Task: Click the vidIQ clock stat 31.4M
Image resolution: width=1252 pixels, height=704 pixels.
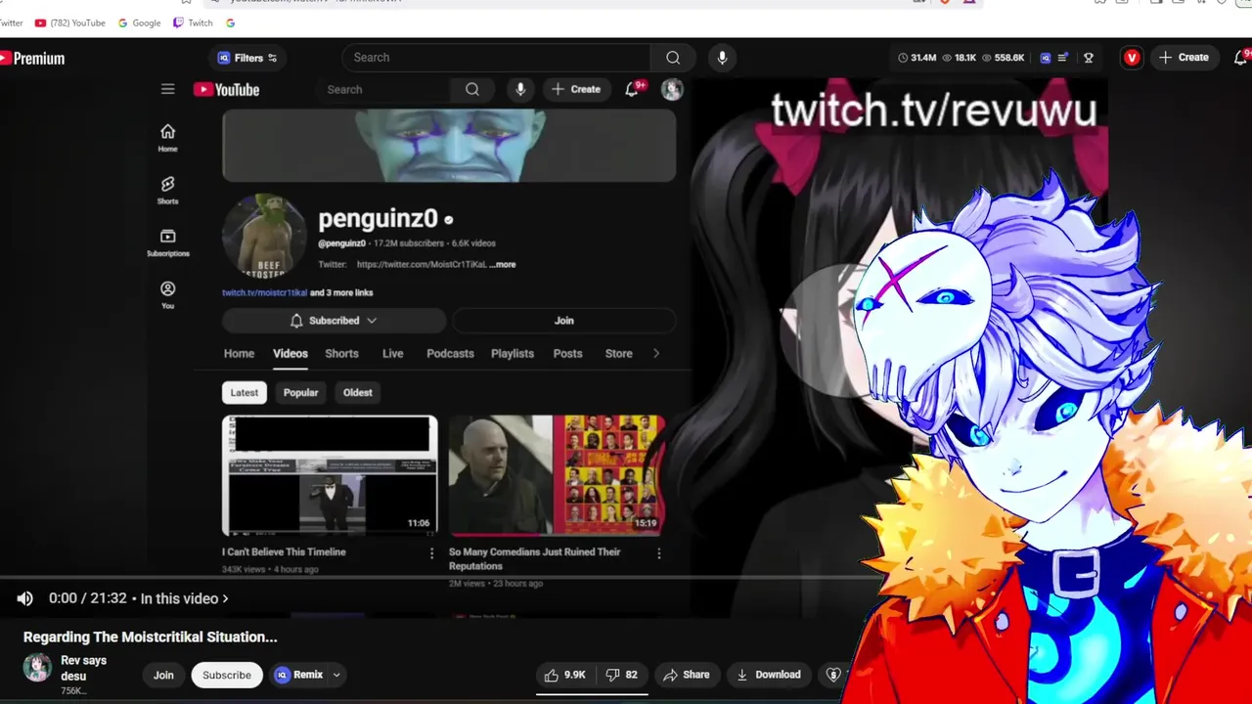Action: point(917,58)
